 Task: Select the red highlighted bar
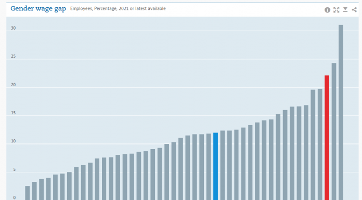[327, 138]
